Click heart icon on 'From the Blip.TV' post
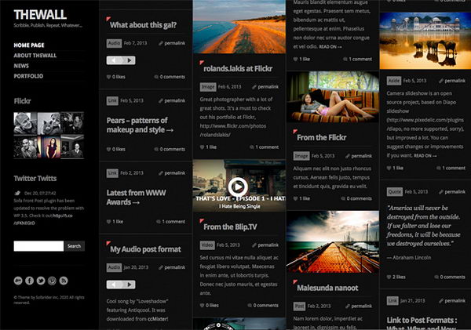The image size is (471, 330). 203,305
